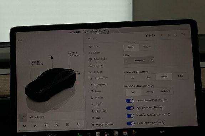Tap the charging lightning bolt icon

tap(79, 74)
